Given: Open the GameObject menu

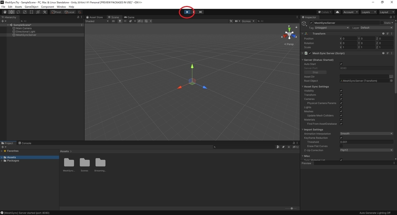Looking at the screenshot, I should (31, 7).
